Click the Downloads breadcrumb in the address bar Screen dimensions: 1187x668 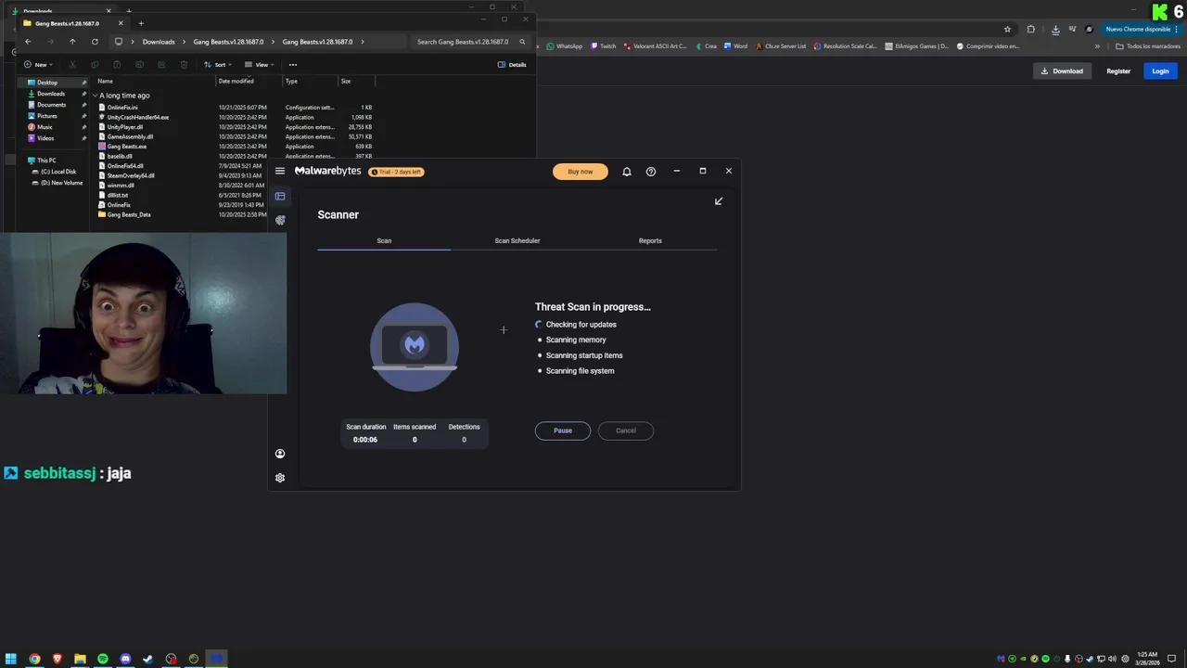159,42
